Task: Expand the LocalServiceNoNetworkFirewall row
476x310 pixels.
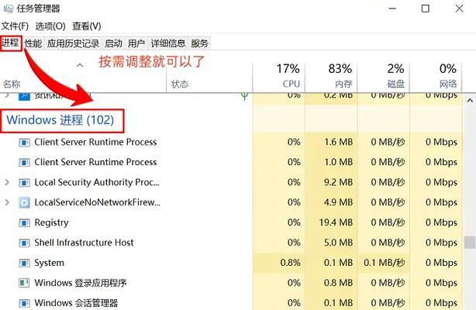Action: tap(7, 202)
